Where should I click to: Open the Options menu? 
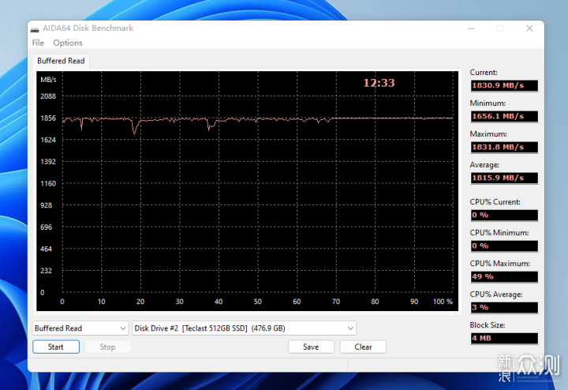point(68,43)
